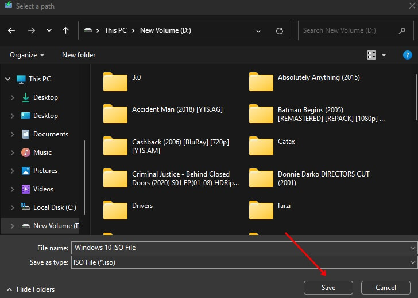
Task: Select Local Disk (C:) in sidebar
Action: pos(55,207)
